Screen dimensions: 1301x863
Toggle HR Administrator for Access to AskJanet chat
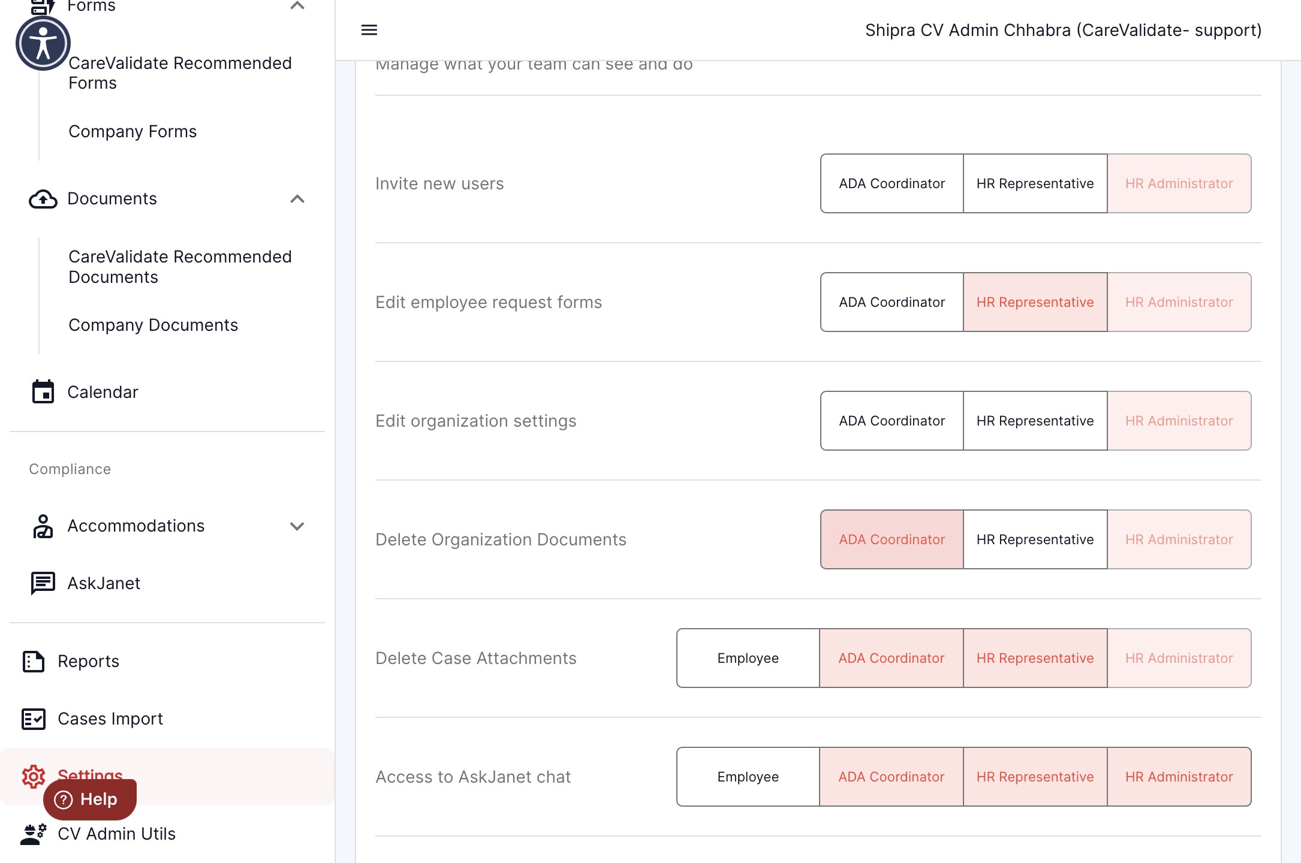(1179, 777)
